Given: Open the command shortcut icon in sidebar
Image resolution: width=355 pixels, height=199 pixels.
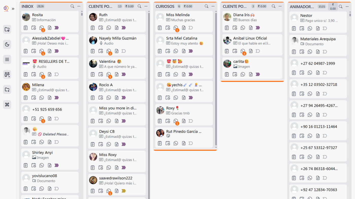Looking at the screenshot, I should pyautogui.click(x=7, y=105).
